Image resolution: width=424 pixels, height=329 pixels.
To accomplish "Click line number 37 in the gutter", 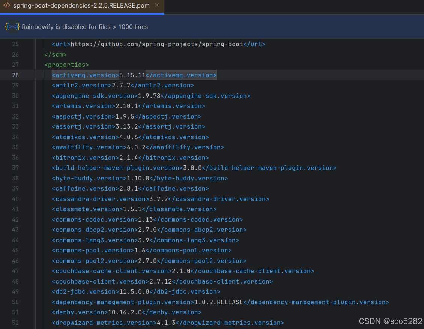I will point(15,168).
